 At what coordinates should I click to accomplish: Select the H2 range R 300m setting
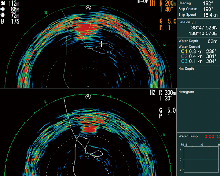[x=168, y=92]
